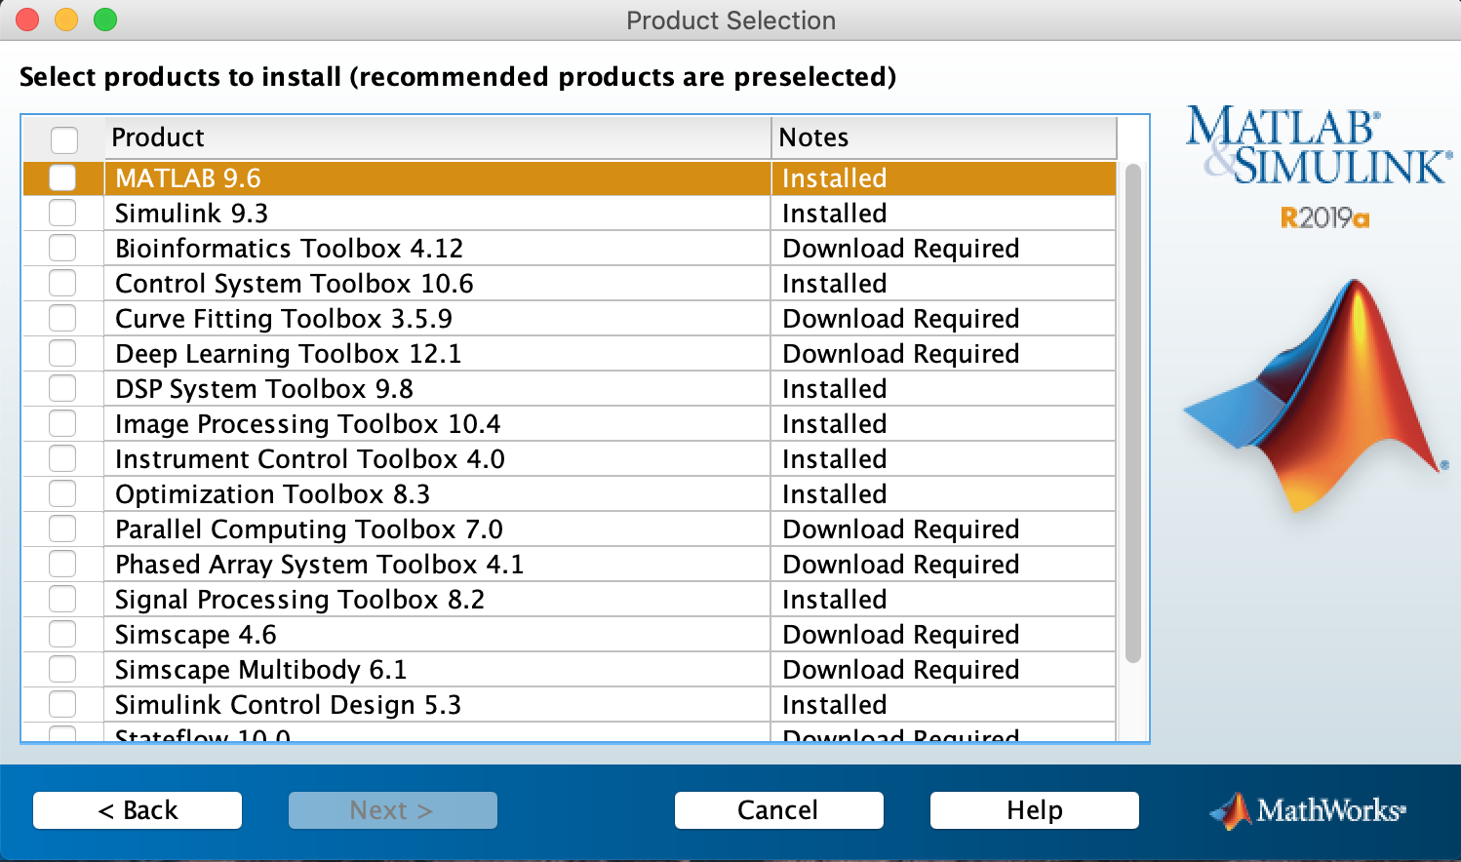Check the Deep Learning Toolbox 12.1 checkbox
The height and width of the screenshot is (862, 1461).
[x=62, y=353]
